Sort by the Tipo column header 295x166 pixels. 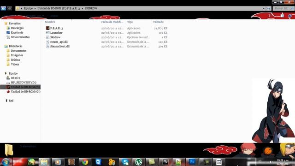(x=130, y=22)
